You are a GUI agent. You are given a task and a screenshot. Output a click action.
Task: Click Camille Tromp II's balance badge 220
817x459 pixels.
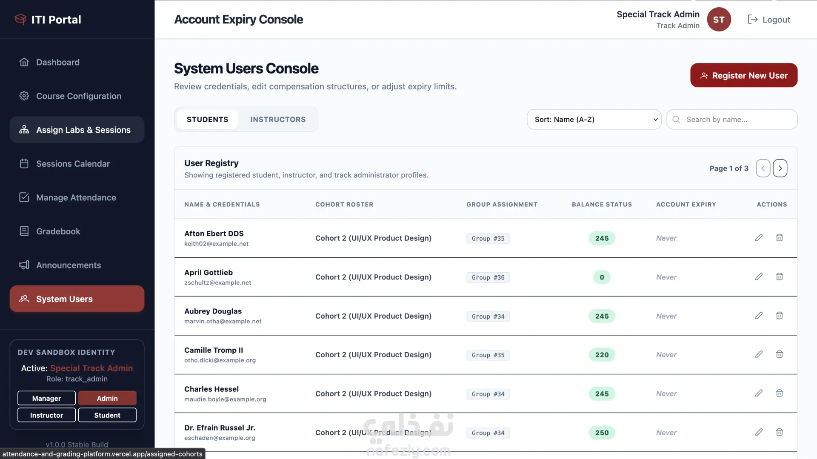coord(602,355)
